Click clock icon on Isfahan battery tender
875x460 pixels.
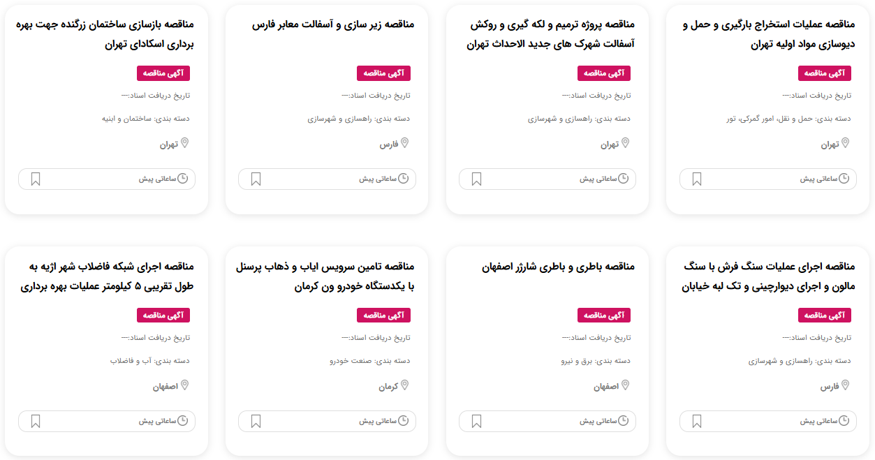pyautogui.click(x=624, y=421)
